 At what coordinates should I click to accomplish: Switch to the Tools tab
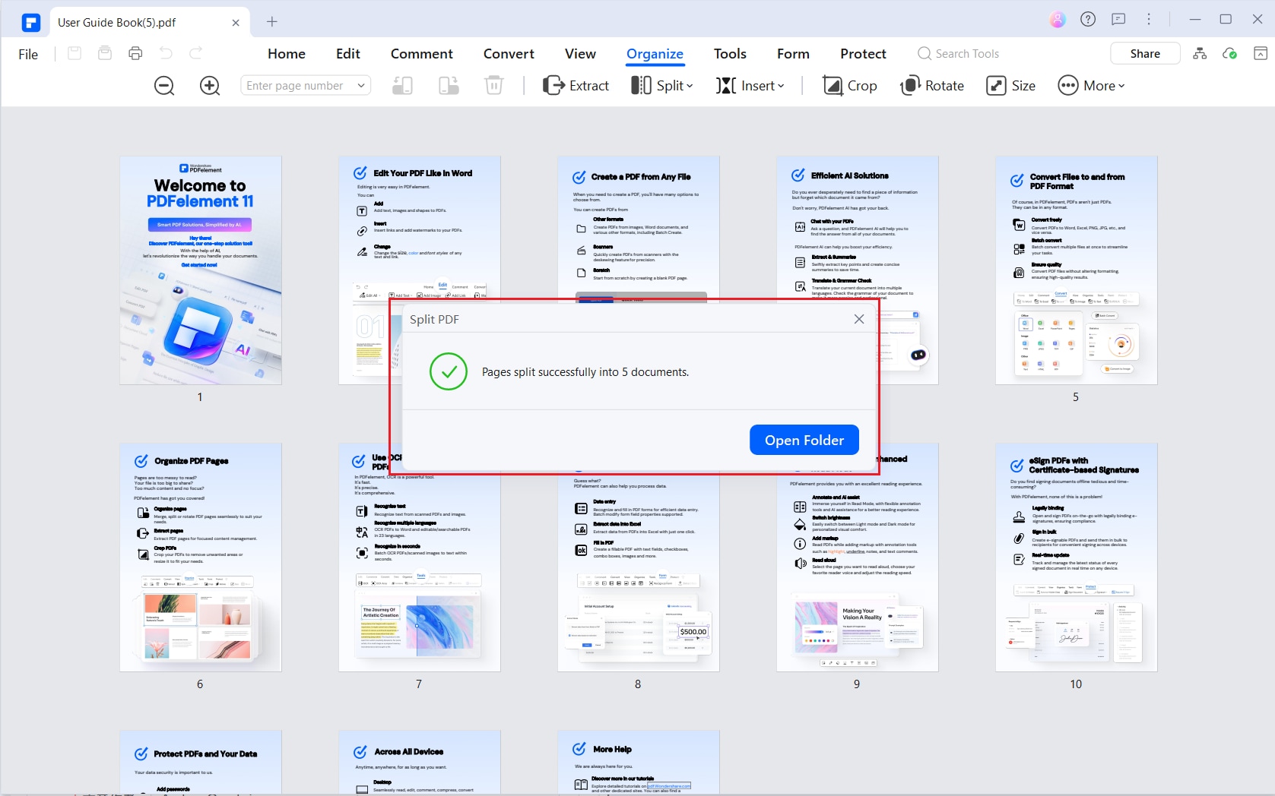click(730, 54)
